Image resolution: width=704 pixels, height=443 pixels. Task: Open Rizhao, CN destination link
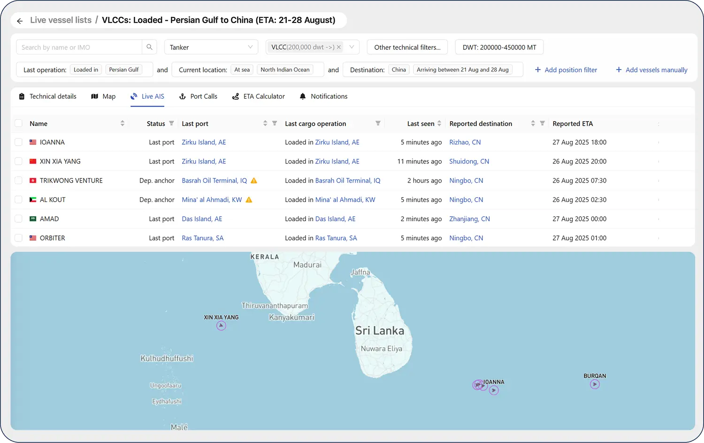pyautogui.click(x=465, y=142)
